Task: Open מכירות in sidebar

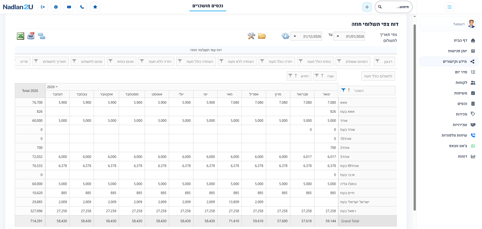Action: point(449,114)
